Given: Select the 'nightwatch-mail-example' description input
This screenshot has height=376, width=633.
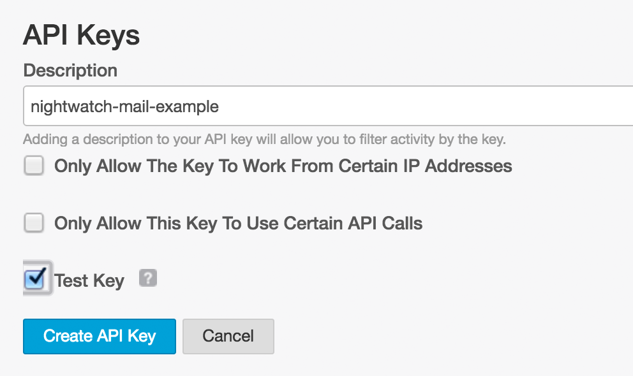Looking at the screenshot, I should point(255,105).
